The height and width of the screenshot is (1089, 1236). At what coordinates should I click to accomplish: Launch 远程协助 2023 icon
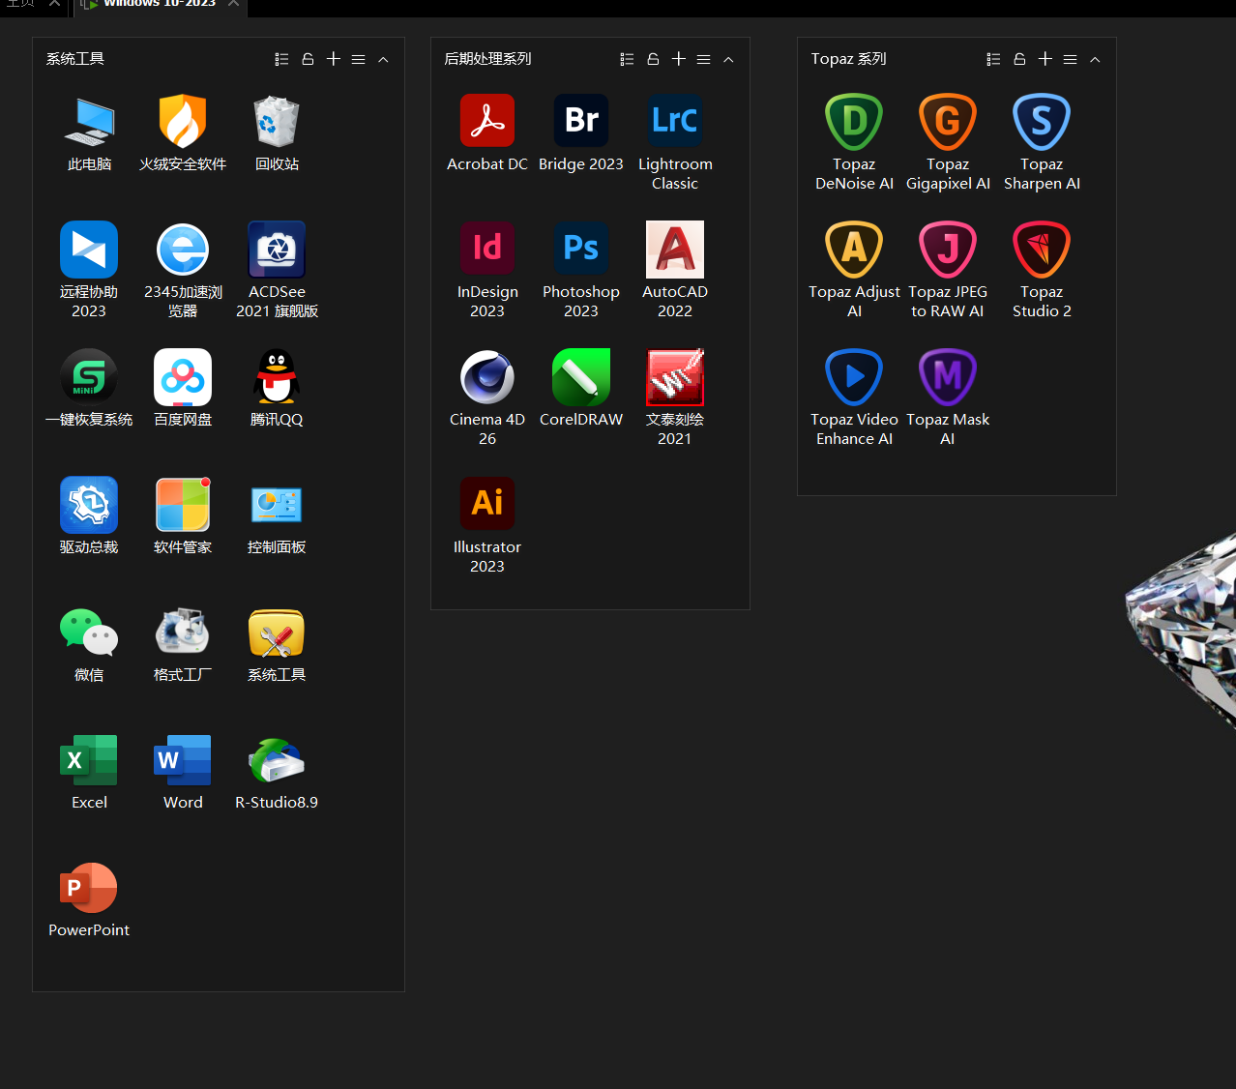[x=89, y=250]
